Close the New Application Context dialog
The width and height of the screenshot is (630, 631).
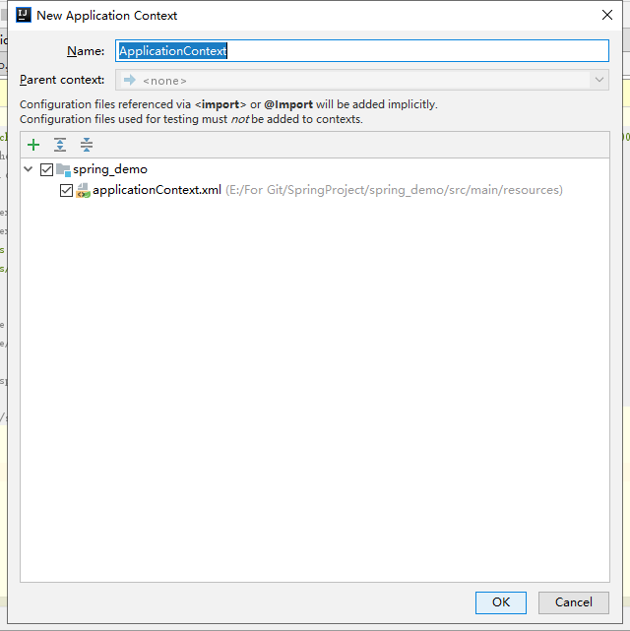[x=607, y=16]
